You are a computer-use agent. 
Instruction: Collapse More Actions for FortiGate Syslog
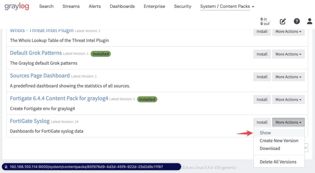(289, 122)
